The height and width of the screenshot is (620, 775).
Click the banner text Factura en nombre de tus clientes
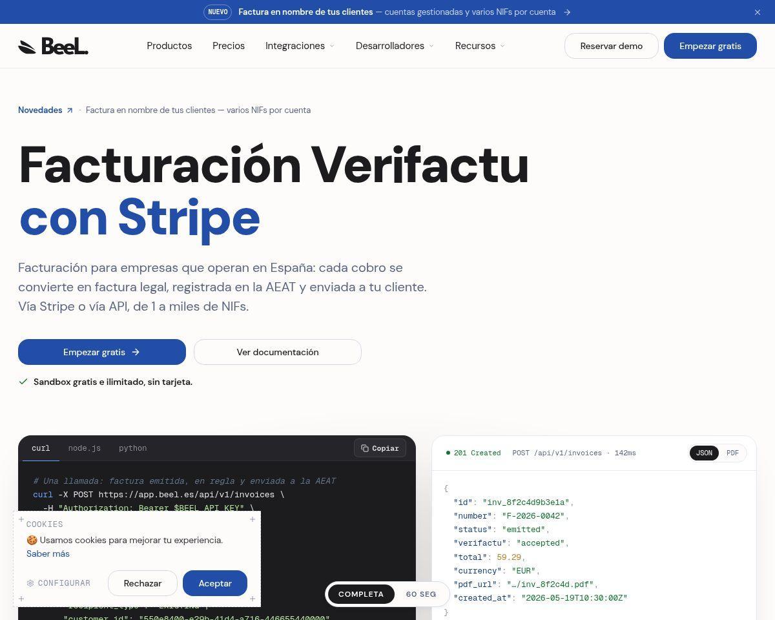pyautogui.click(x=305, y=12)
